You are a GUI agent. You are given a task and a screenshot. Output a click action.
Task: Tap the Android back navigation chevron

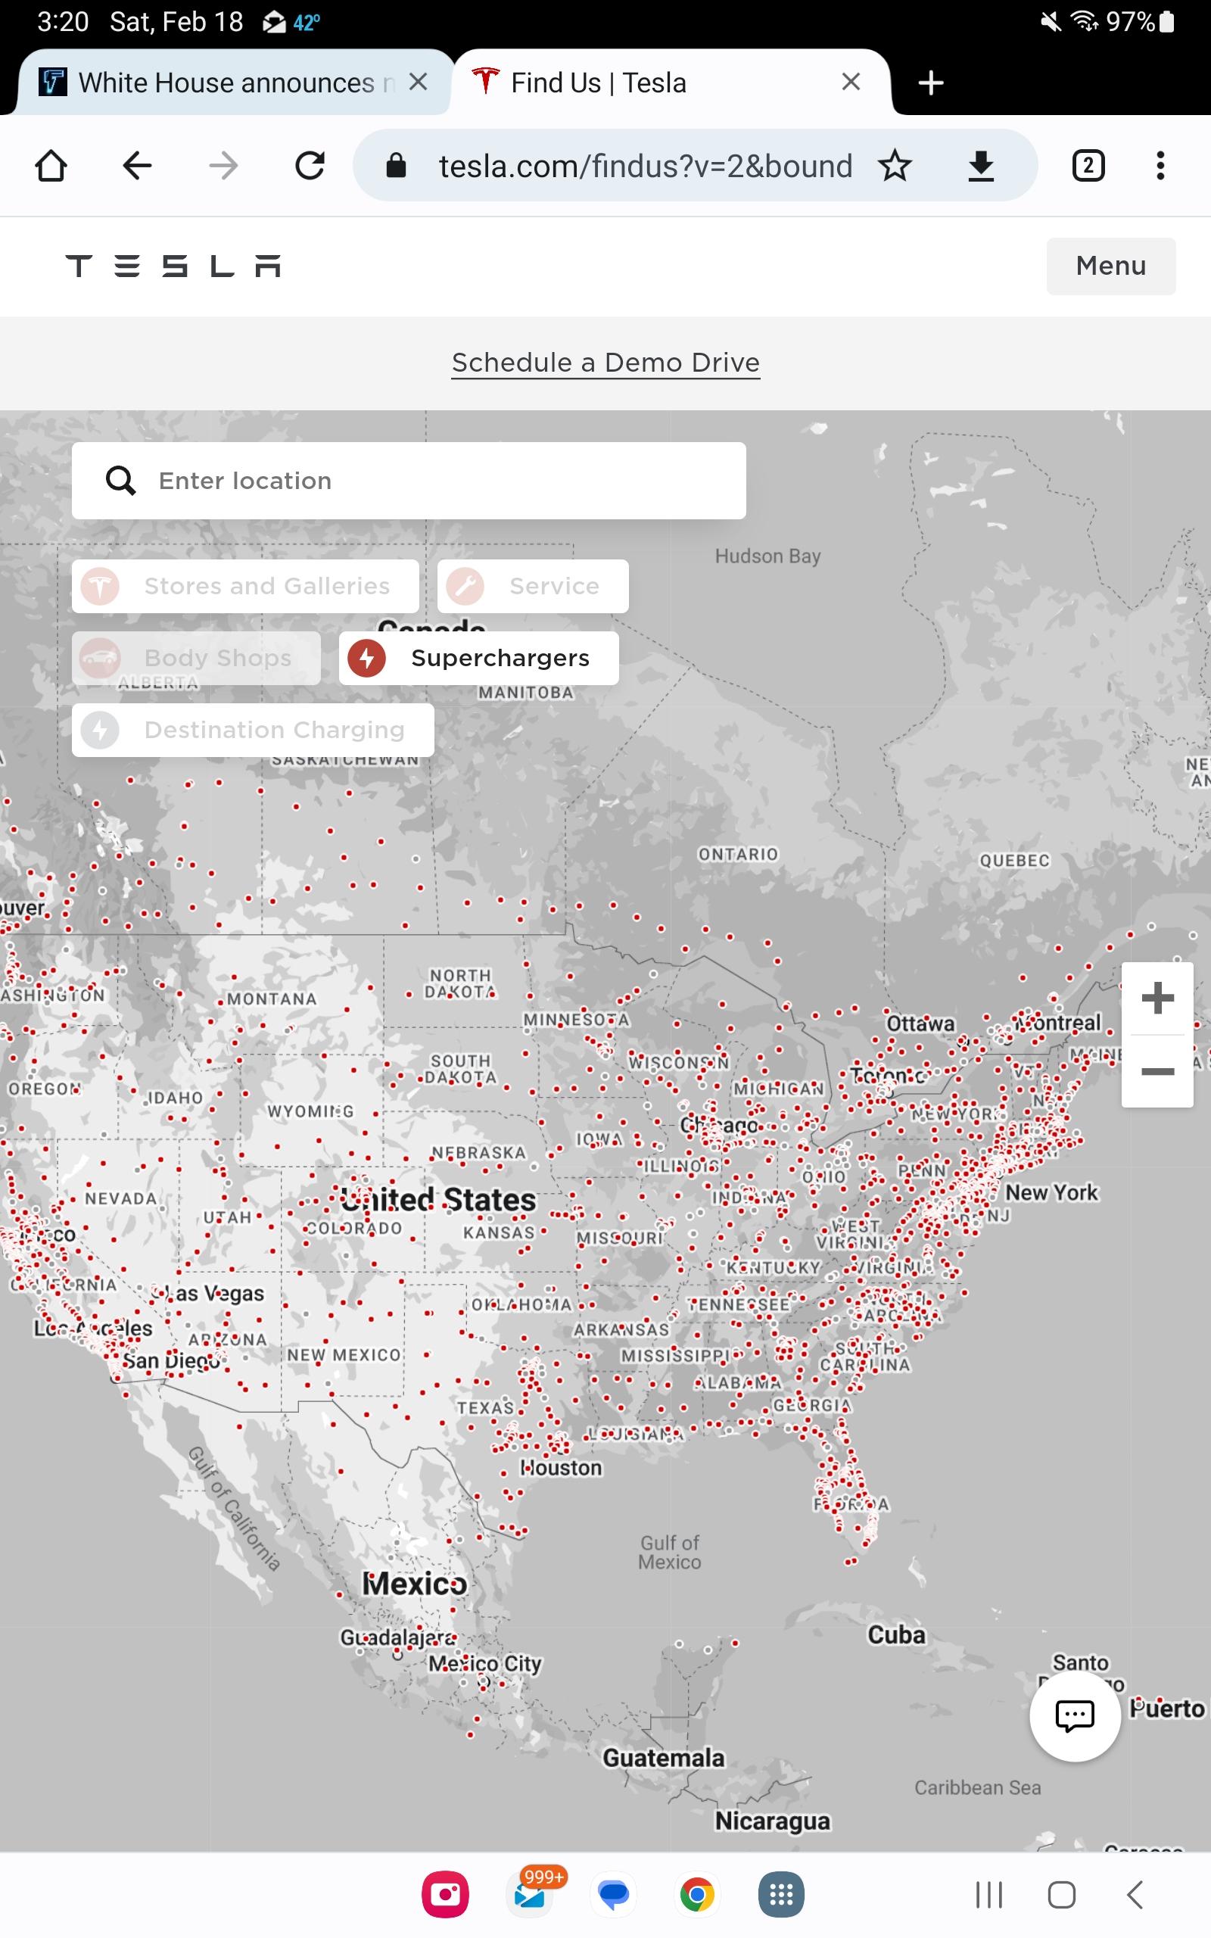tap(1135, 1896)
